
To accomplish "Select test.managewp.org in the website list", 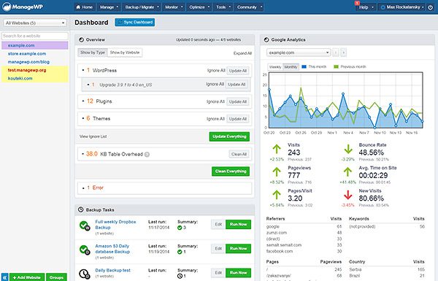I will click(x=35, y=70).
